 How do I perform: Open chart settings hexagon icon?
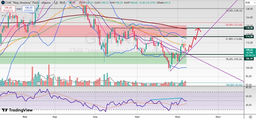tap(250, 117)
